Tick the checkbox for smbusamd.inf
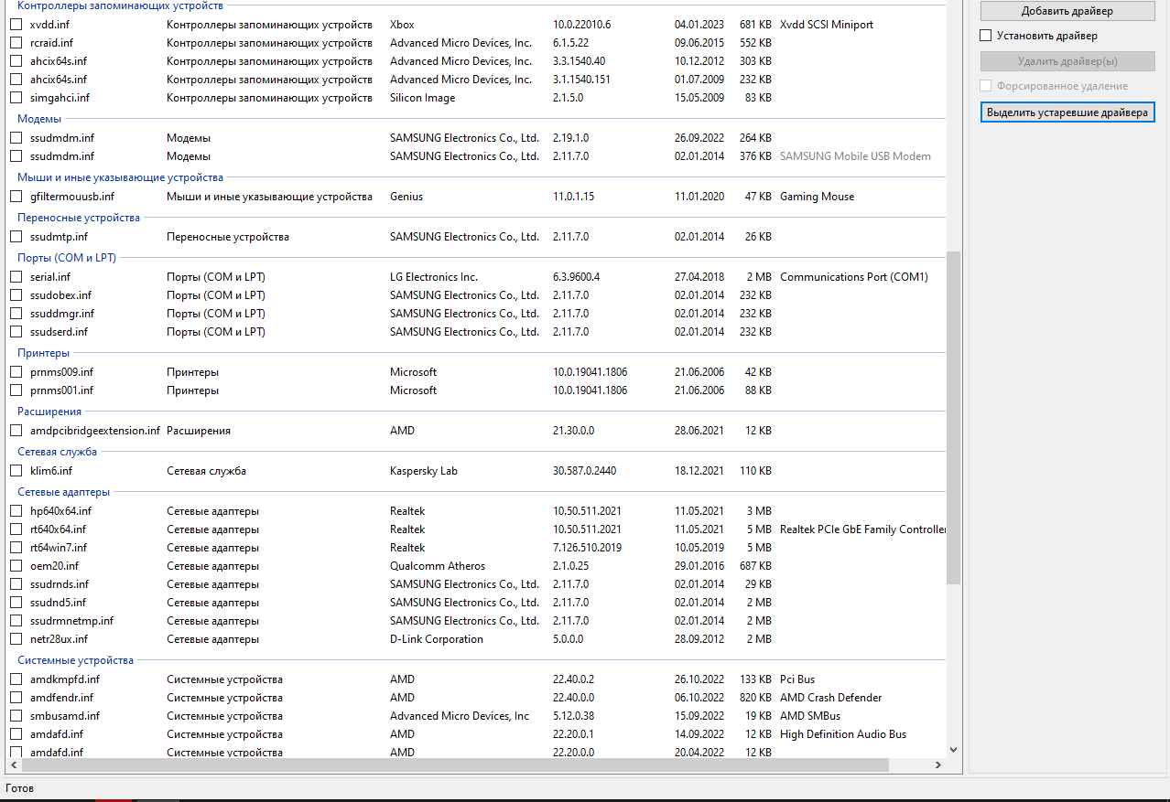This screenshot has height=802, width=1170. 16,716
